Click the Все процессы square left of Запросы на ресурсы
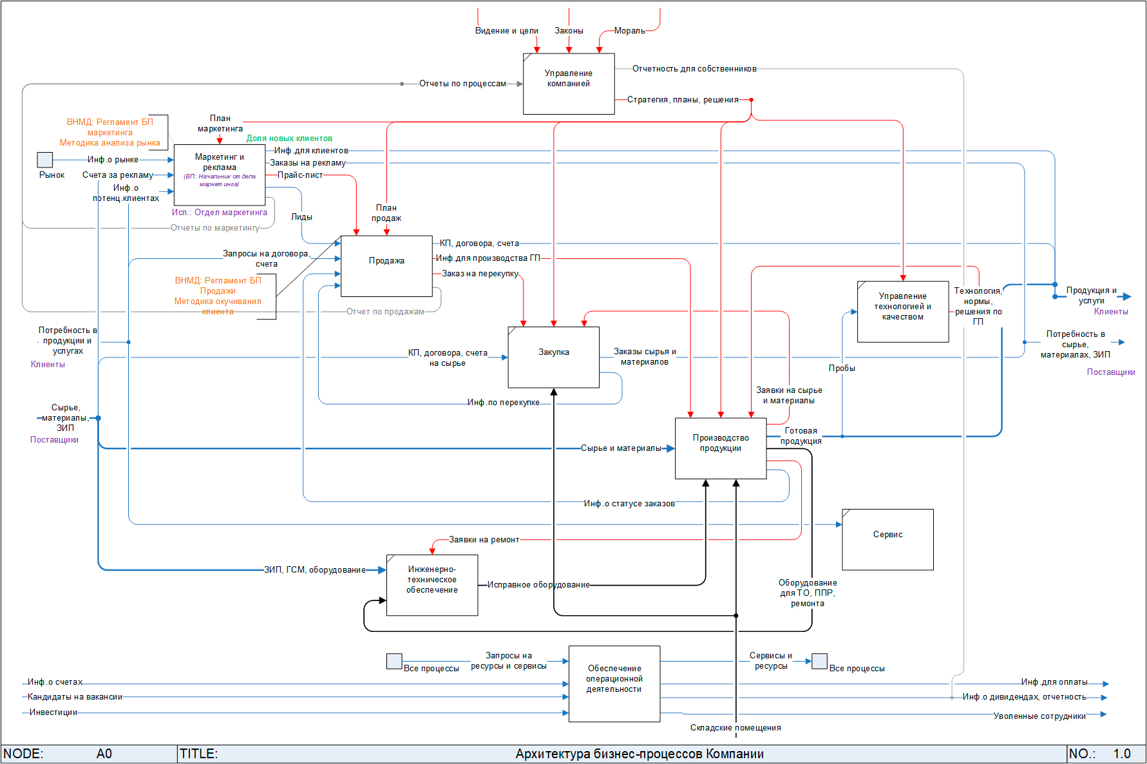The height and width of the screenshot is (764, 1147). pos(394,661)
